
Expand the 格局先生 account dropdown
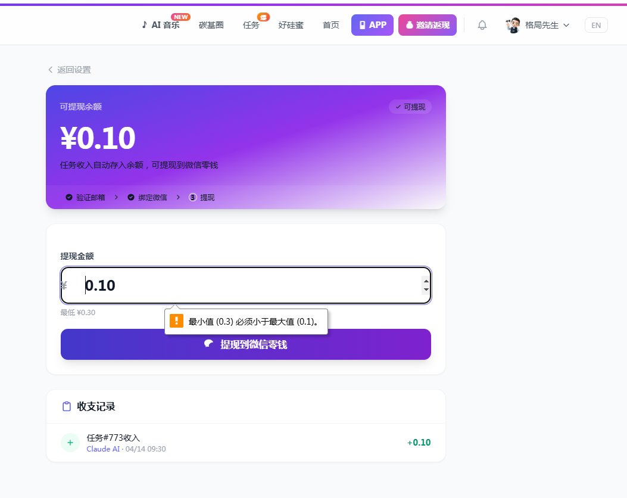(566, 25)
